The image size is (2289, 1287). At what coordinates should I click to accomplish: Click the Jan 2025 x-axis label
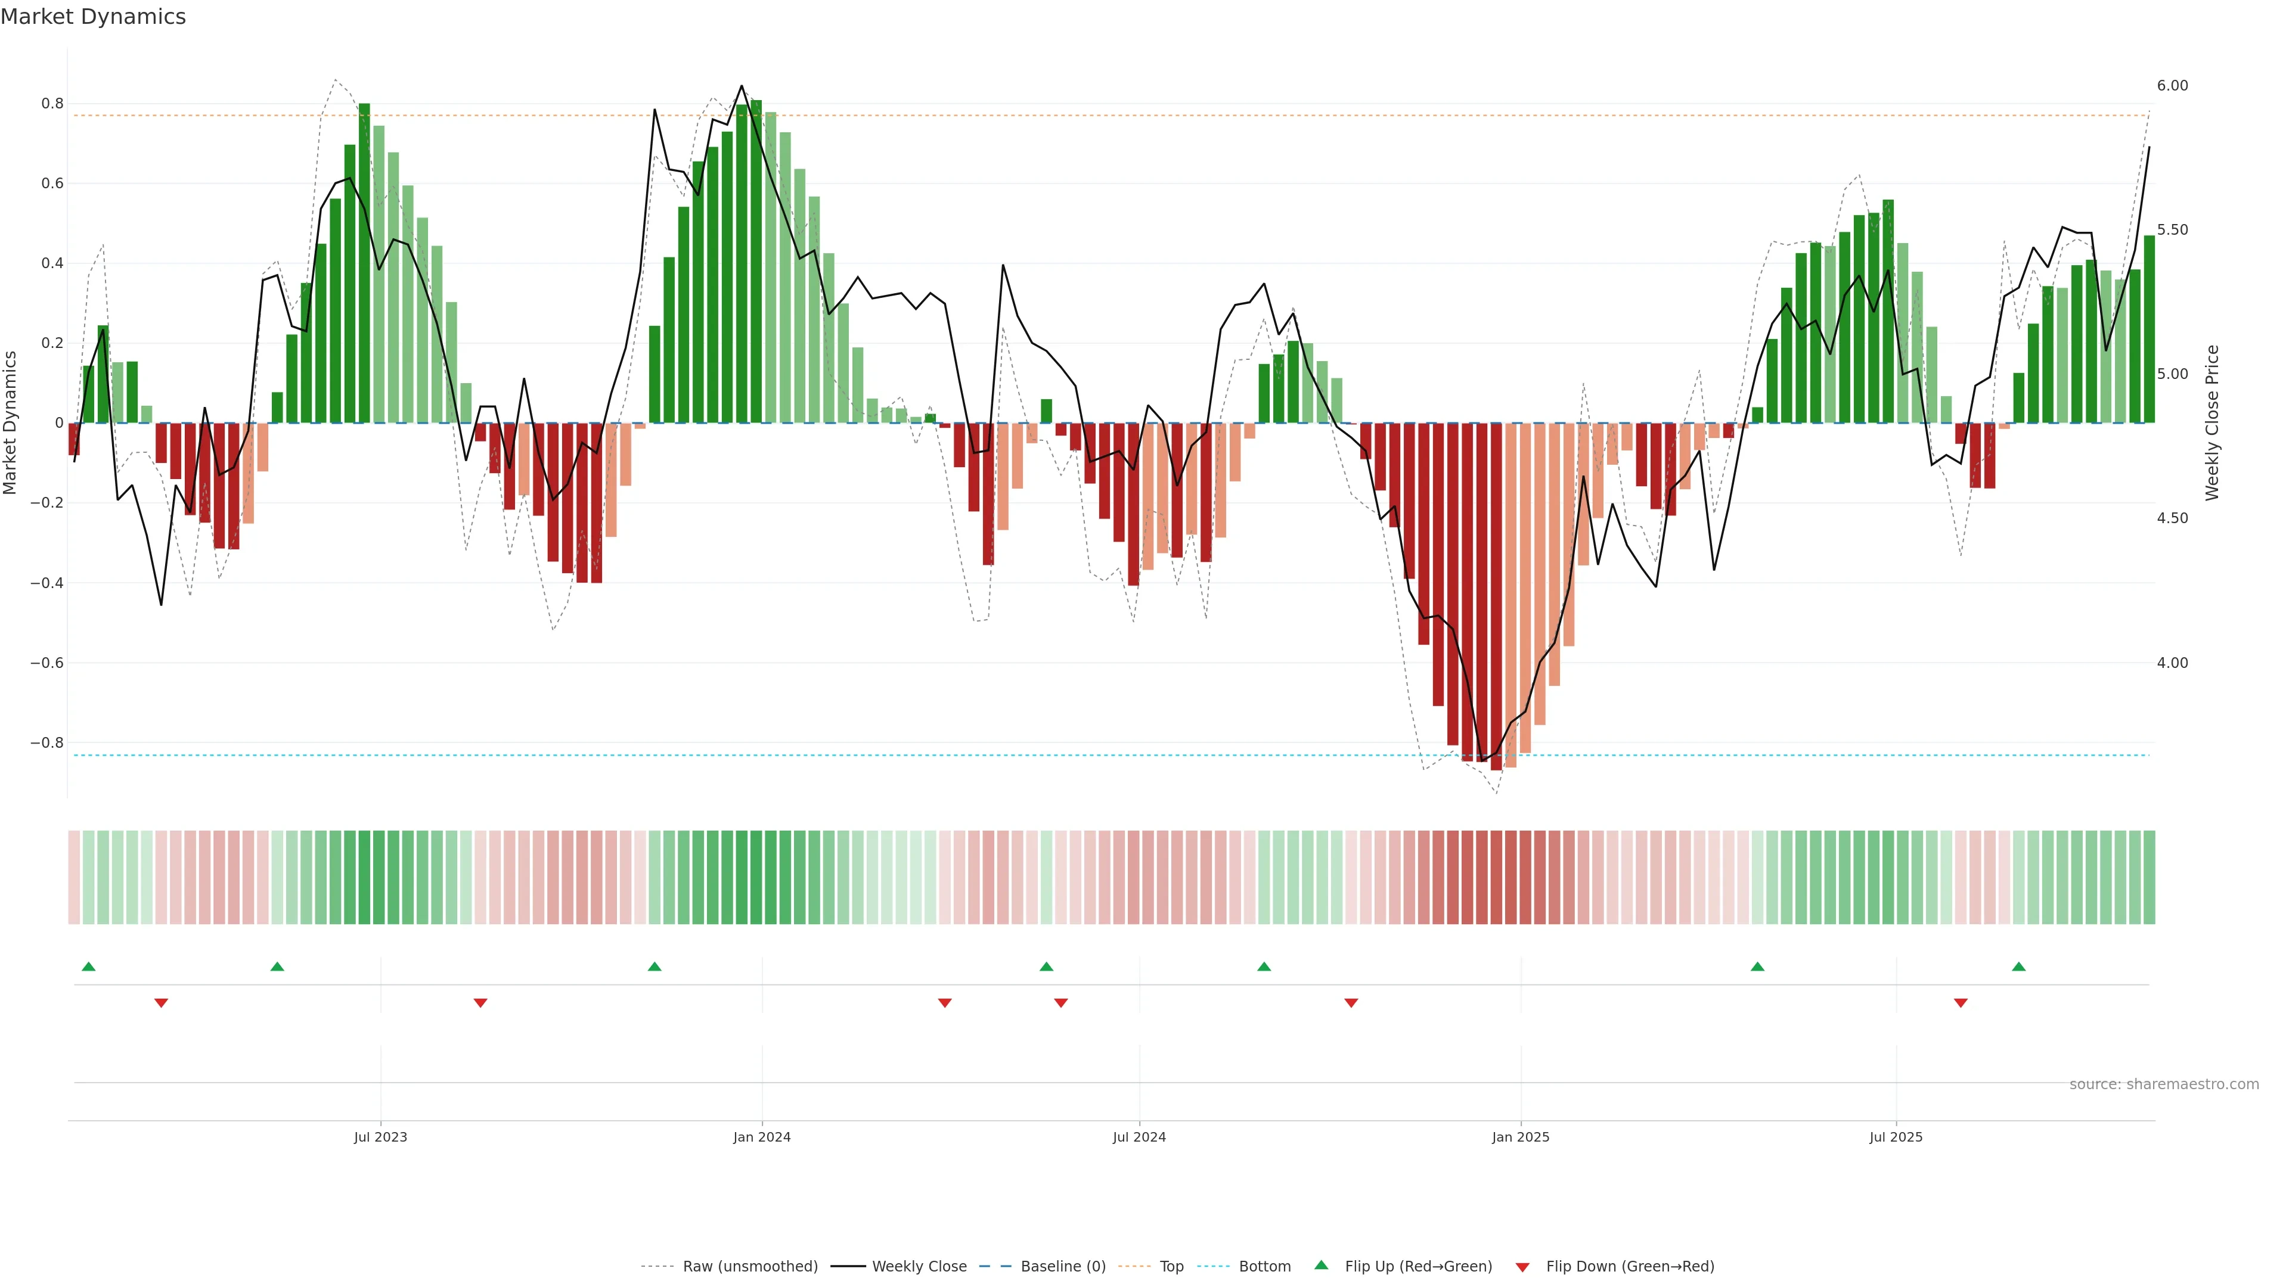1521,1137
